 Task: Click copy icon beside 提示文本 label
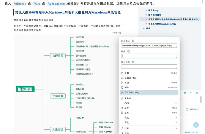tap(133, 62)
